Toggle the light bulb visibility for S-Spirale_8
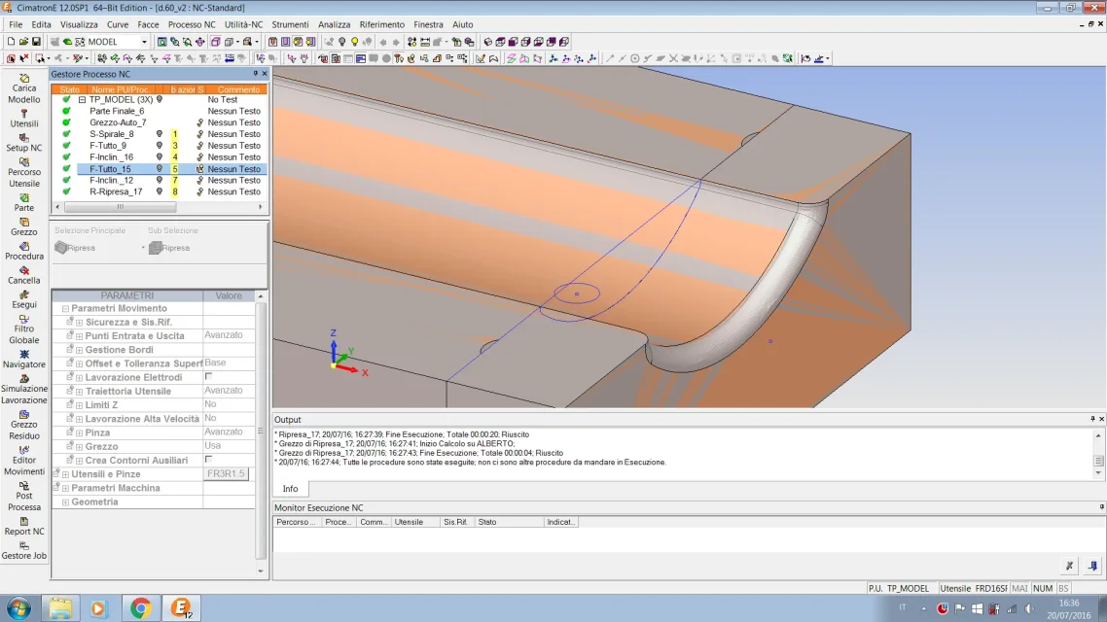 pyautogui.click(x=160, y=134)
